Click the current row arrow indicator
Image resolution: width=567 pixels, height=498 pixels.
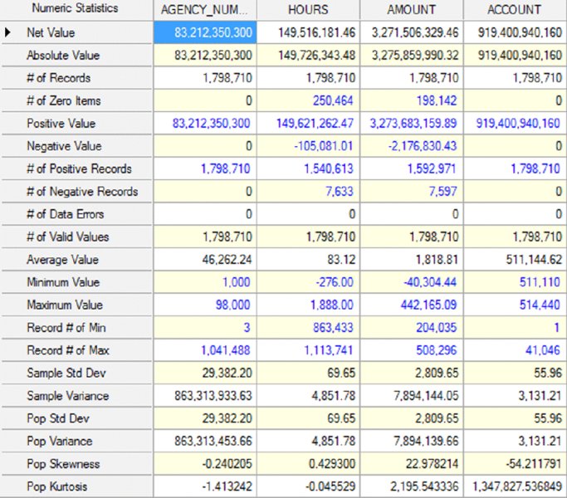click(7, 33)
